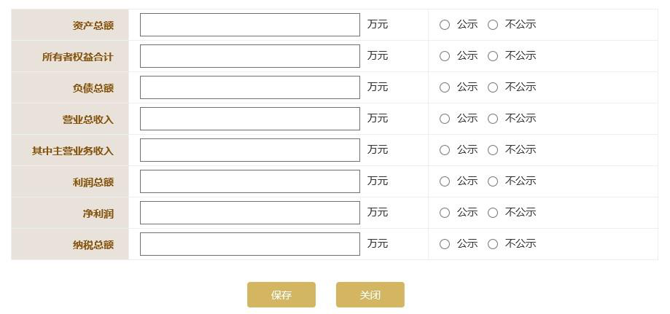Select 公示 for 营业总收入

pos(445,119)
